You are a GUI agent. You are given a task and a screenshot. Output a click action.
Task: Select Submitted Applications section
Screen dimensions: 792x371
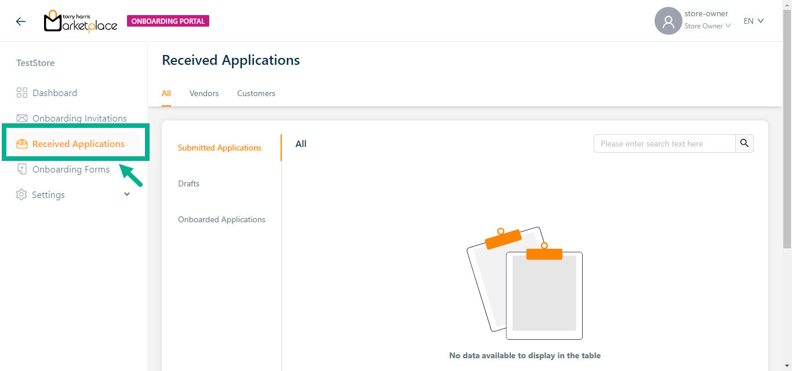pos(220,148)
